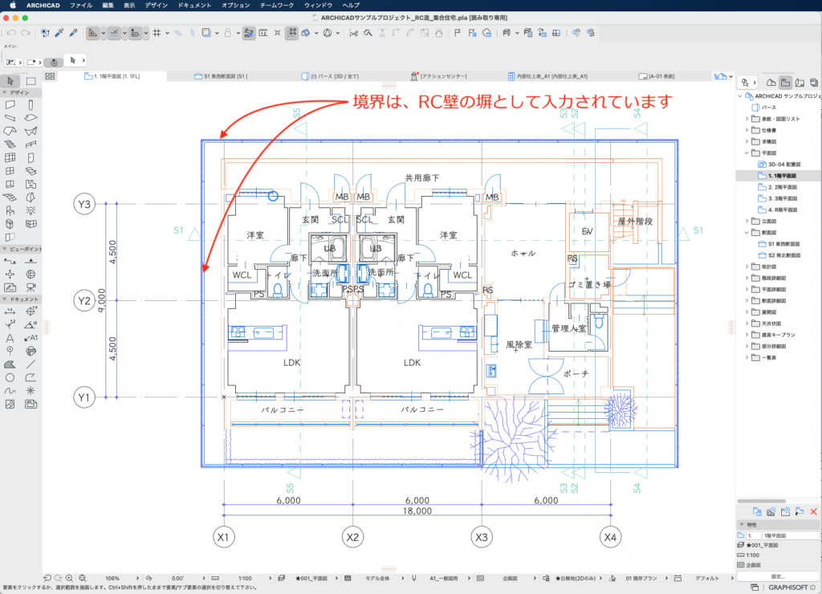
Task: Toggle the lock icon in the toolbar
Action: (227, 33)
